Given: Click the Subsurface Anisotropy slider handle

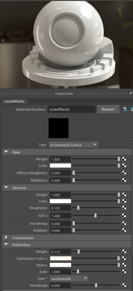Looking at the screenshot, I should tap(96, 285).
